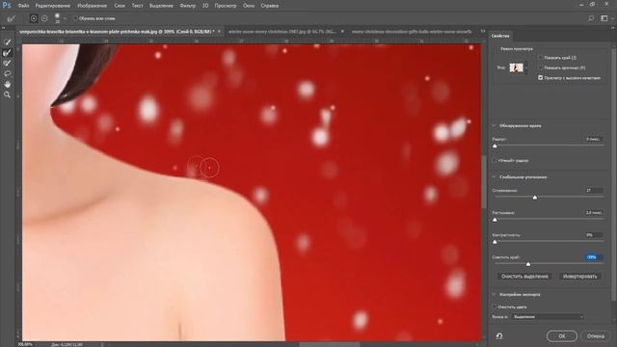Enable 'Показать оригинал (P)' checkbox

tap(540, 67)
